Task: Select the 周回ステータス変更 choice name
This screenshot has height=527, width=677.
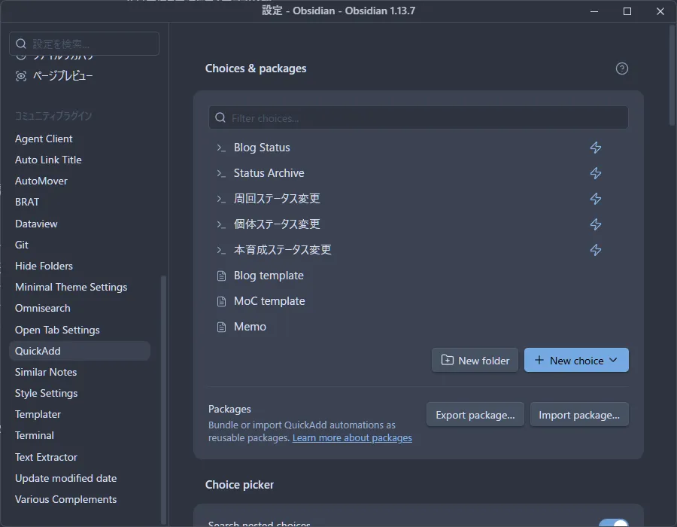Action: 277,199
